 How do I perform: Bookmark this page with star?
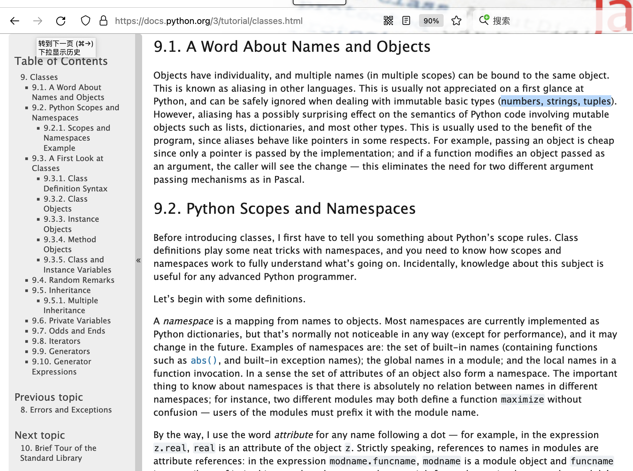tap(456, 21)
